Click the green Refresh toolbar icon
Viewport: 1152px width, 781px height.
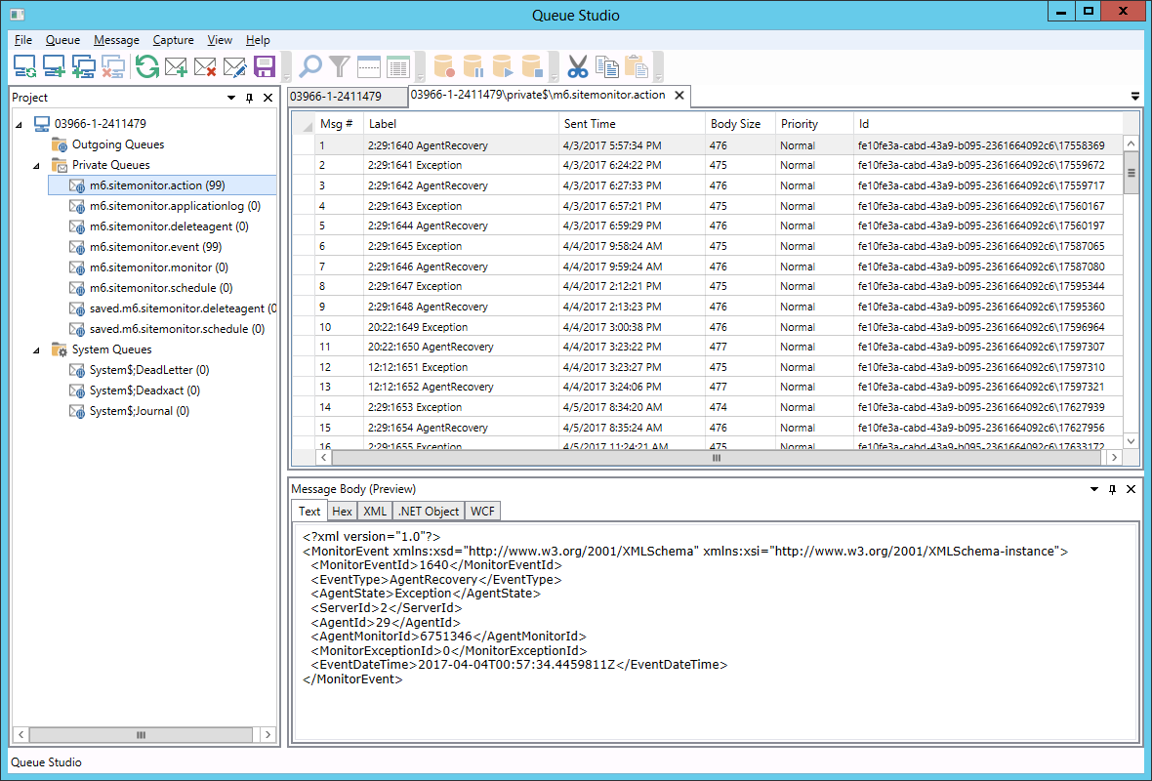[x=146, y=66]
